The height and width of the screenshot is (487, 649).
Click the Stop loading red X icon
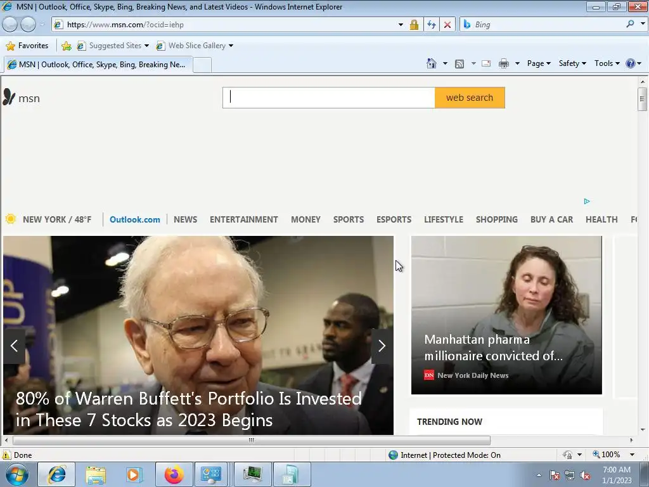[447, 25]
